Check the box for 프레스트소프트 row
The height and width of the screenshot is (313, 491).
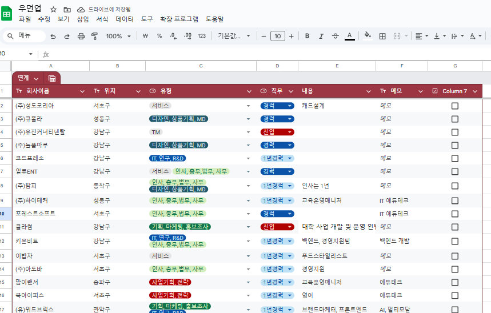tap(455, 214)
